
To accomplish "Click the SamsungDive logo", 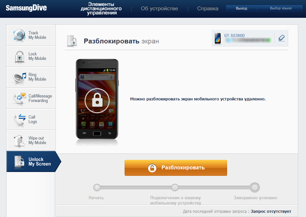I will click(26, 8).
